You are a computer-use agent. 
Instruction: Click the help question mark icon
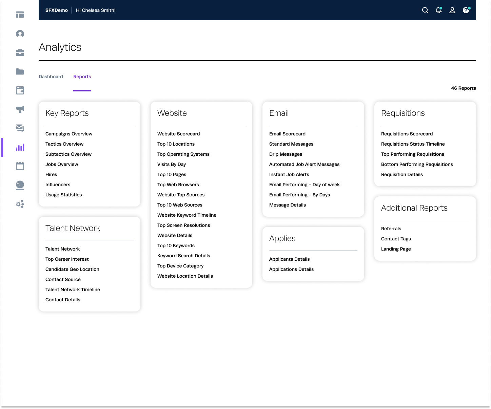(x=466, y=10)
